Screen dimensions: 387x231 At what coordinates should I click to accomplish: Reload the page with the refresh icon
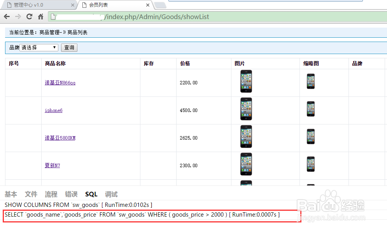(x=30, y=17)
